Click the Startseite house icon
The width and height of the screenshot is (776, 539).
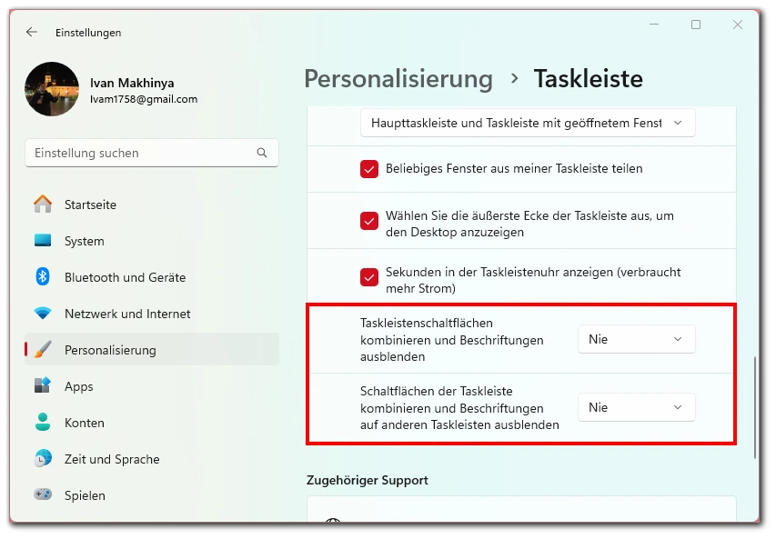pos(43,205)
